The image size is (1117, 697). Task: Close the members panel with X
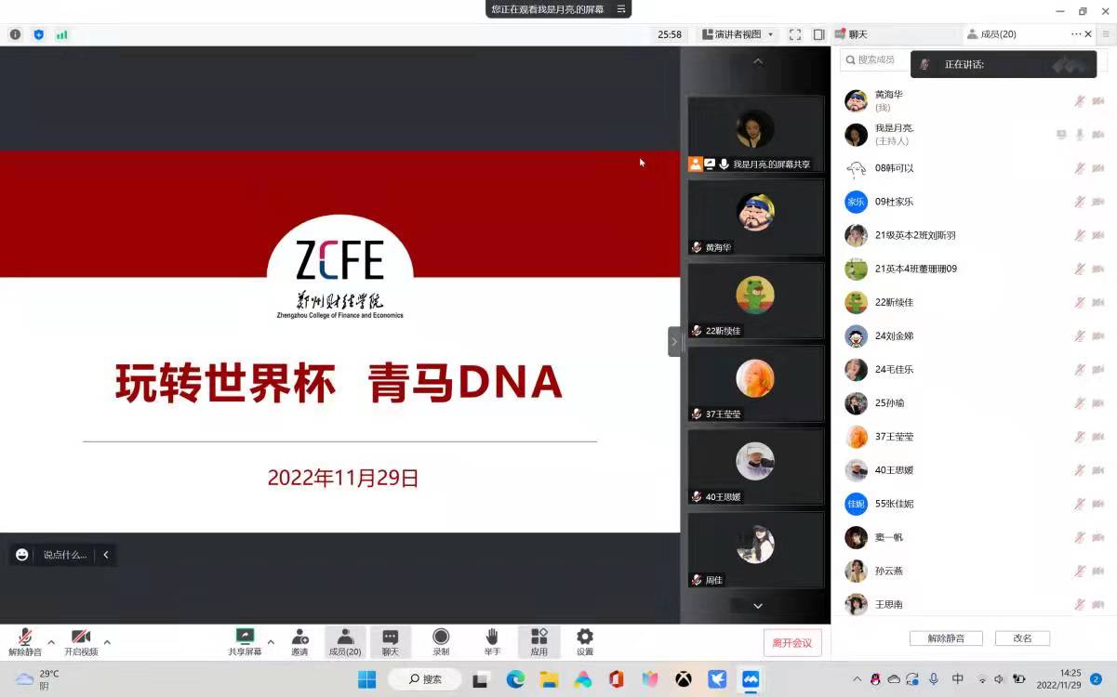(x=1088, y=34)
